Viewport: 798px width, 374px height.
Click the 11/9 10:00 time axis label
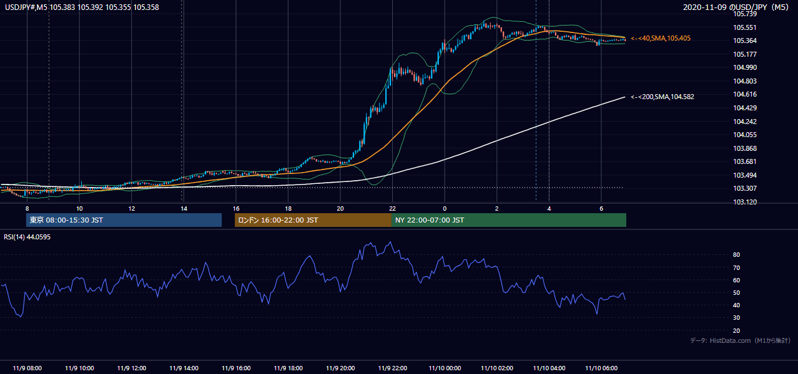click(x=79, y=368)
